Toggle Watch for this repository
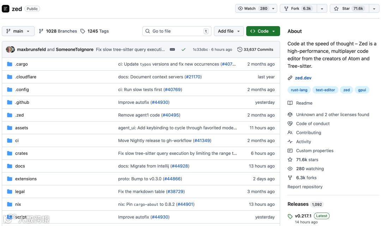The width and height of the screenshot is (381, 226). (x=253, y=8)
